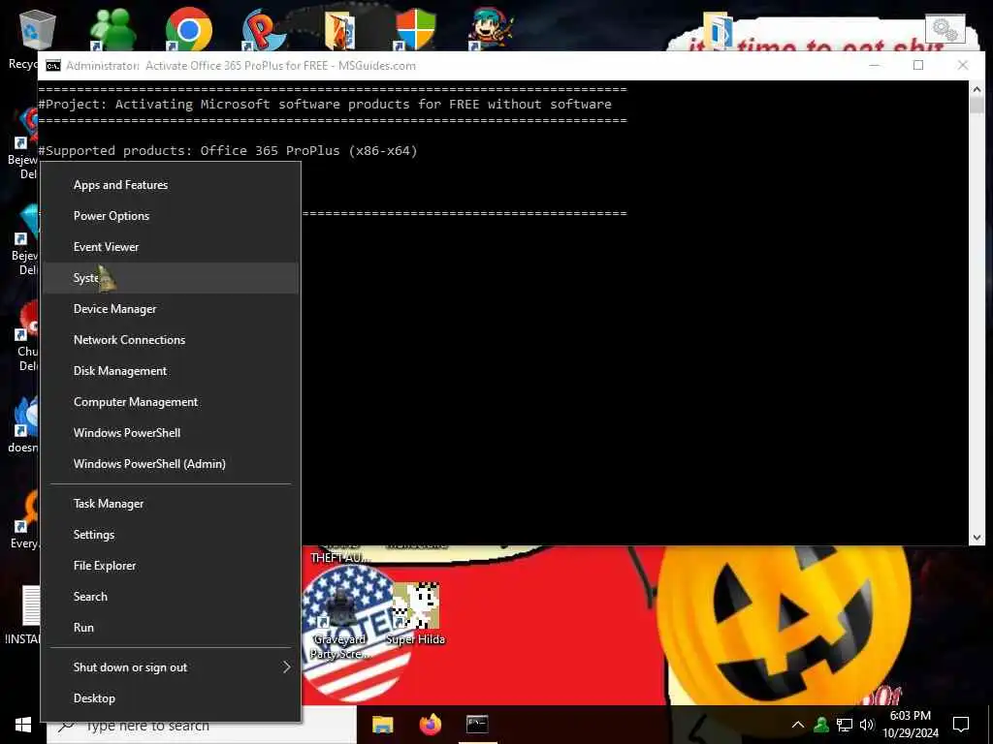Viewport: 993px width, 744px height.
Task: Select the cartoon character desktop shortcut
Action: [x=491, y=28]
